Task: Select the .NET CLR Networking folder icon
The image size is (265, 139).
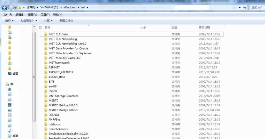Action: [46, 39]
